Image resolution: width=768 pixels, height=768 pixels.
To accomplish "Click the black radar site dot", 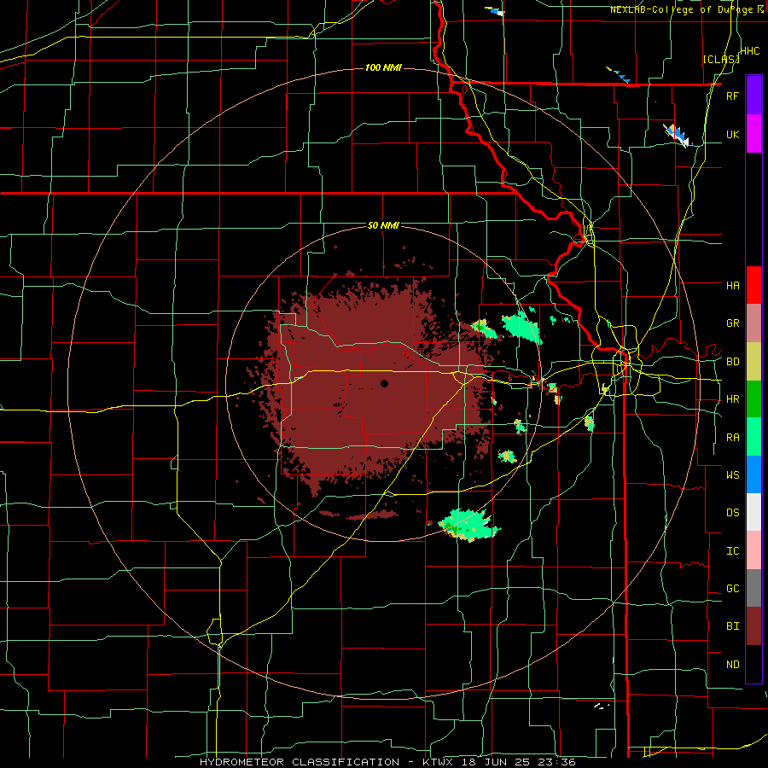I will (385, 383).
